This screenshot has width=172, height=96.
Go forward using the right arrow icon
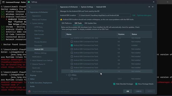tap(153, 7)
